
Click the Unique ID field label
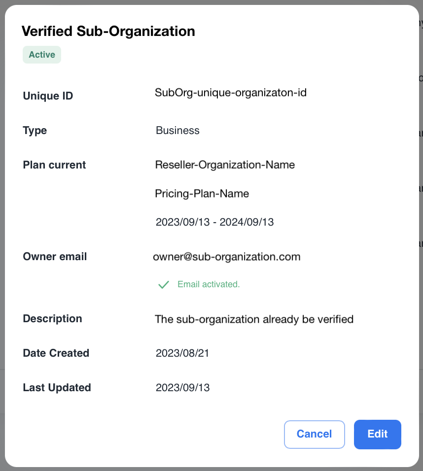coord(48,96)
